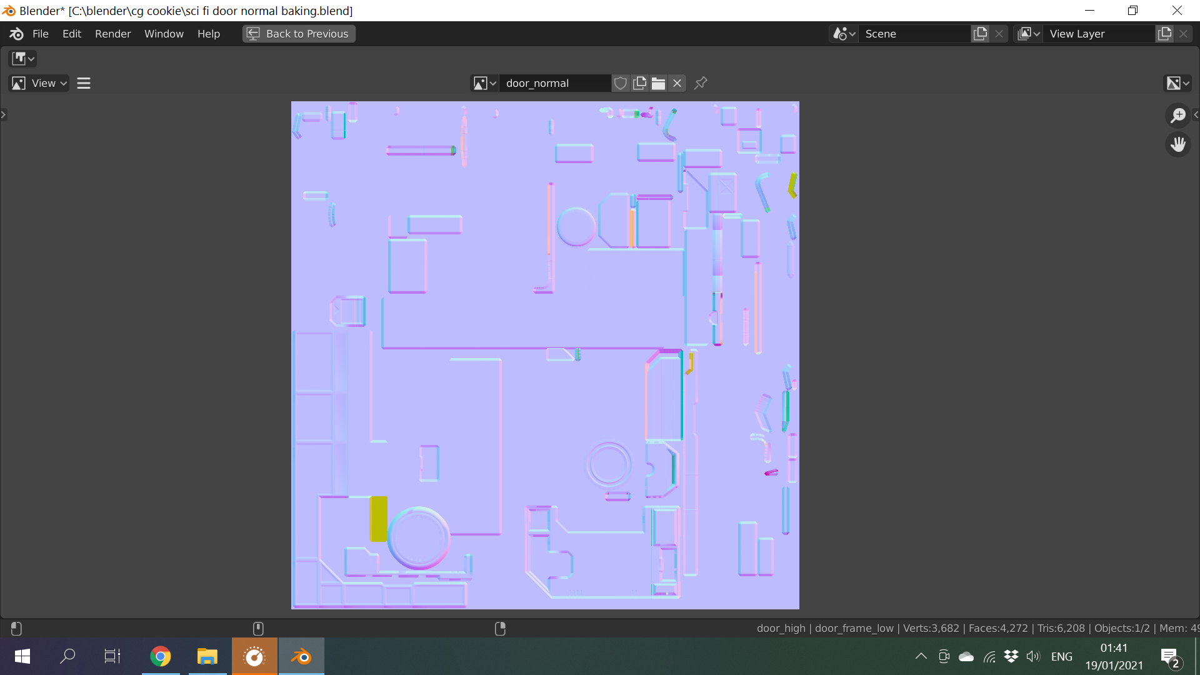Open Chrome from the taskbar
Screen dimensions: 1200x675
[161, 656]
